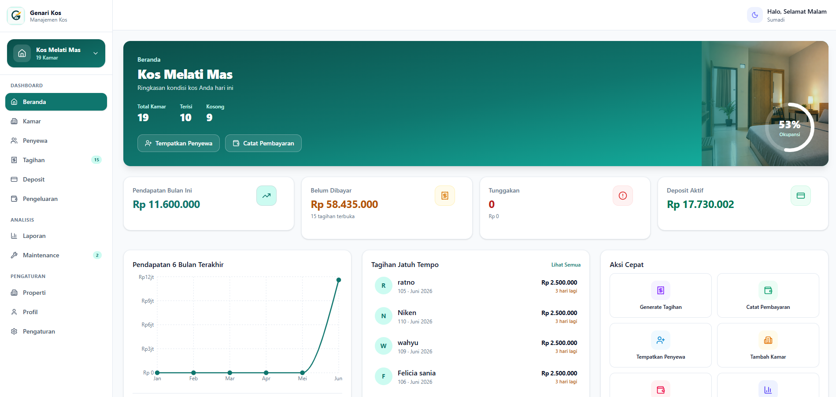Open the Kamar menu item

56,121
